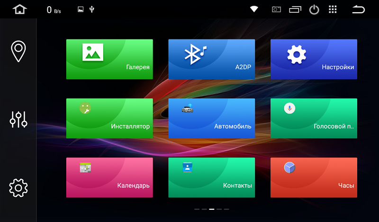Take a screenshot with camera icon
This screenshot has width=379, height=222.
[x=276, y=9]
